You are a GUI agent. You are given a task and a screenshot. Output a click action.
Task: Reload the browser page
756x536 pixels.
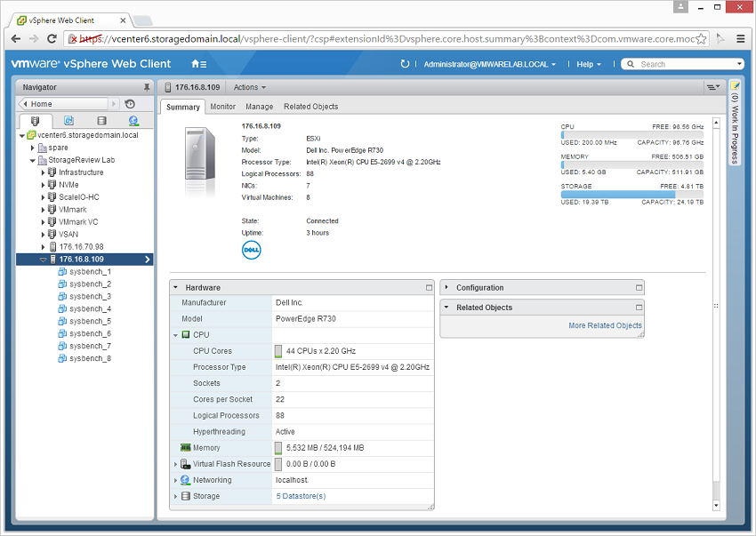point(52,39)
